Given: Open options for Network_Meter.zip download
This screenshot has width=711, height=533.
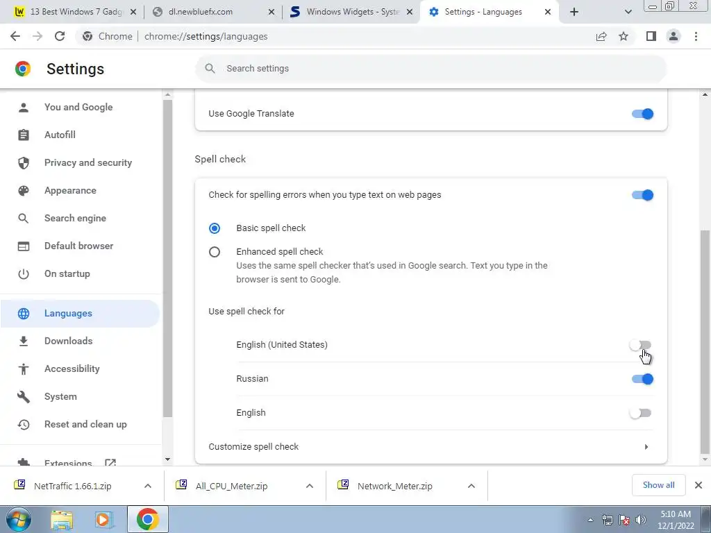Looking at the screenshot, I should click(x=471, y=486).
